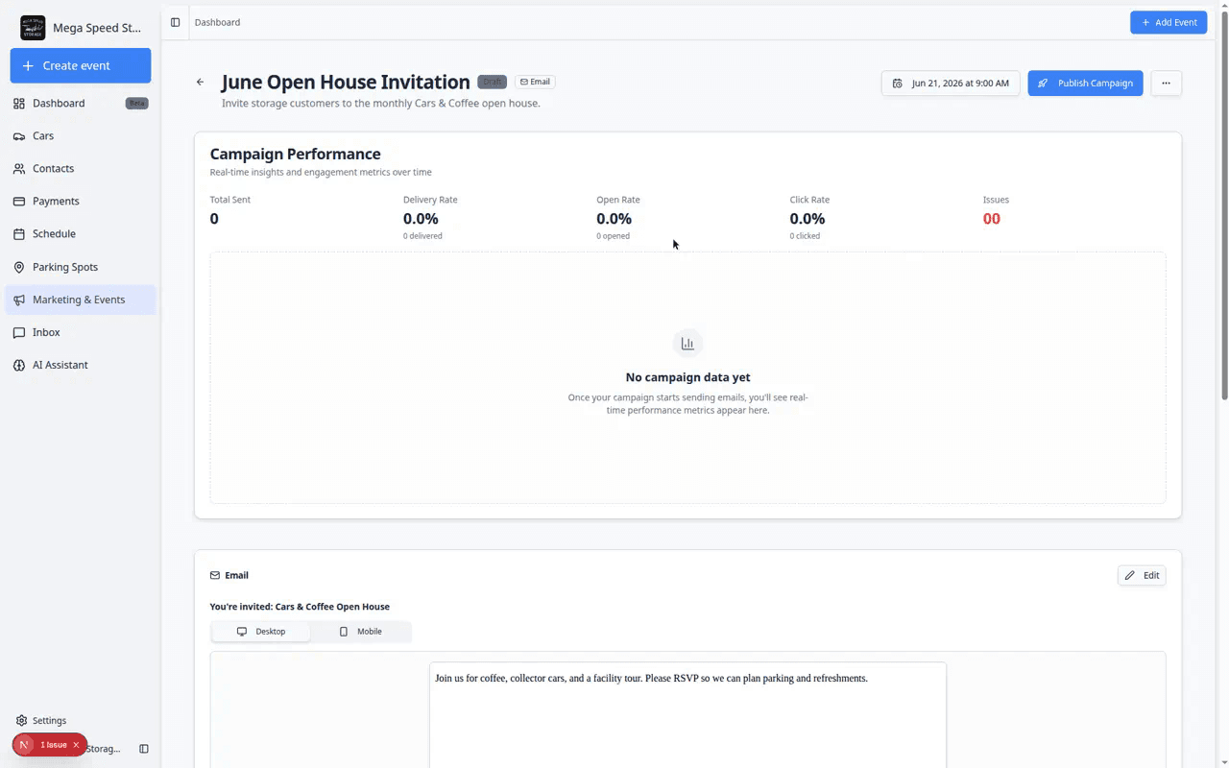1229x768 pixels.
Task: Open Dashboard in the sidebar
Action: pyautogui.click(x=81, y=104)
